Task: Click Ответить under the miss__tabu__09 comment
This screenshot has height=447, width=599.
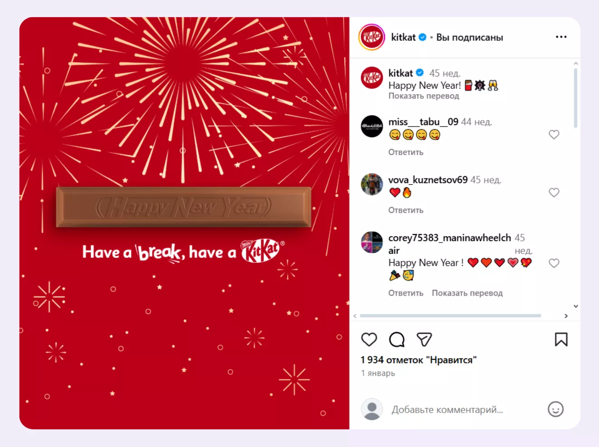Action: coord(406,152)
